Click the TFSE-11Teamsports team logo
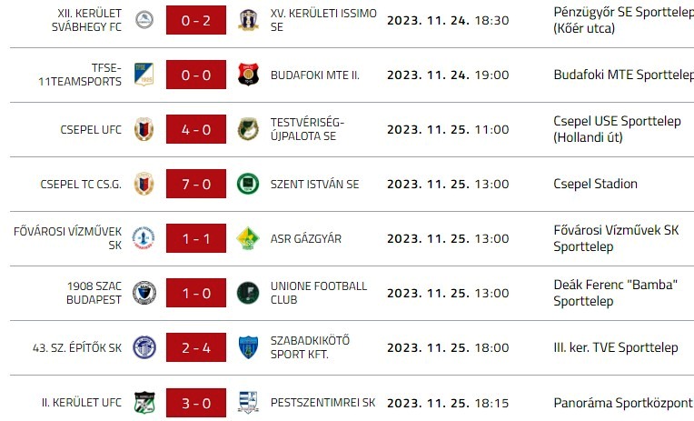Image resolution: width=694 pixels, height=421 pixels. [x=144, y=75]
